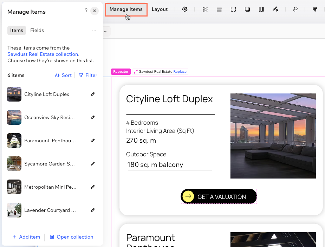Viewport: 325px width, 247px height.
Task: Select the Cityline Loft Duplex card heading
Action: 170,99
